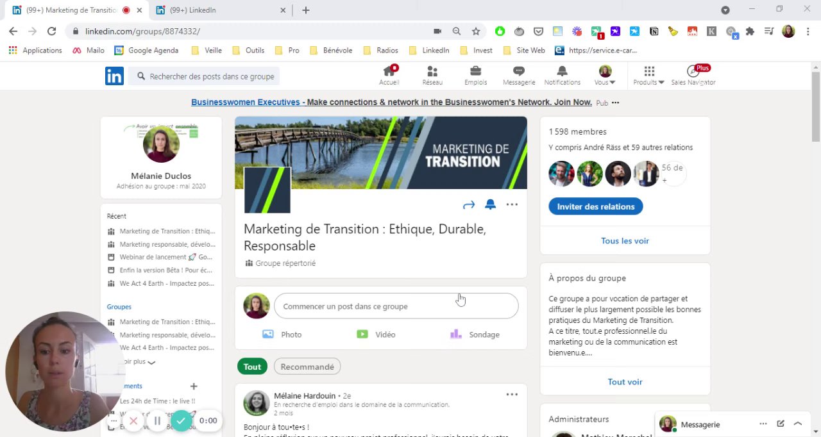This screenshot has width=821, height=437.
Task: Open Mélanie Duclos profile name
Action: pos(161,176)
